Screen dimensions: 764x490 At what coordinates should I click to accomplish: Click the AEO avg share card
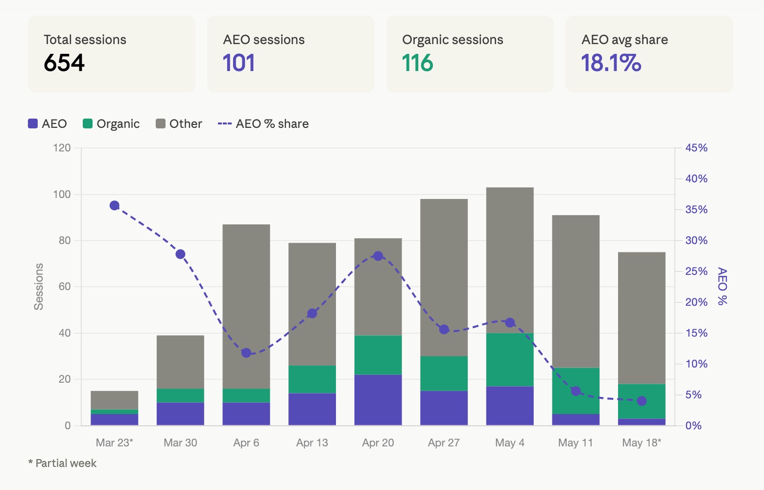click(649, 54)
